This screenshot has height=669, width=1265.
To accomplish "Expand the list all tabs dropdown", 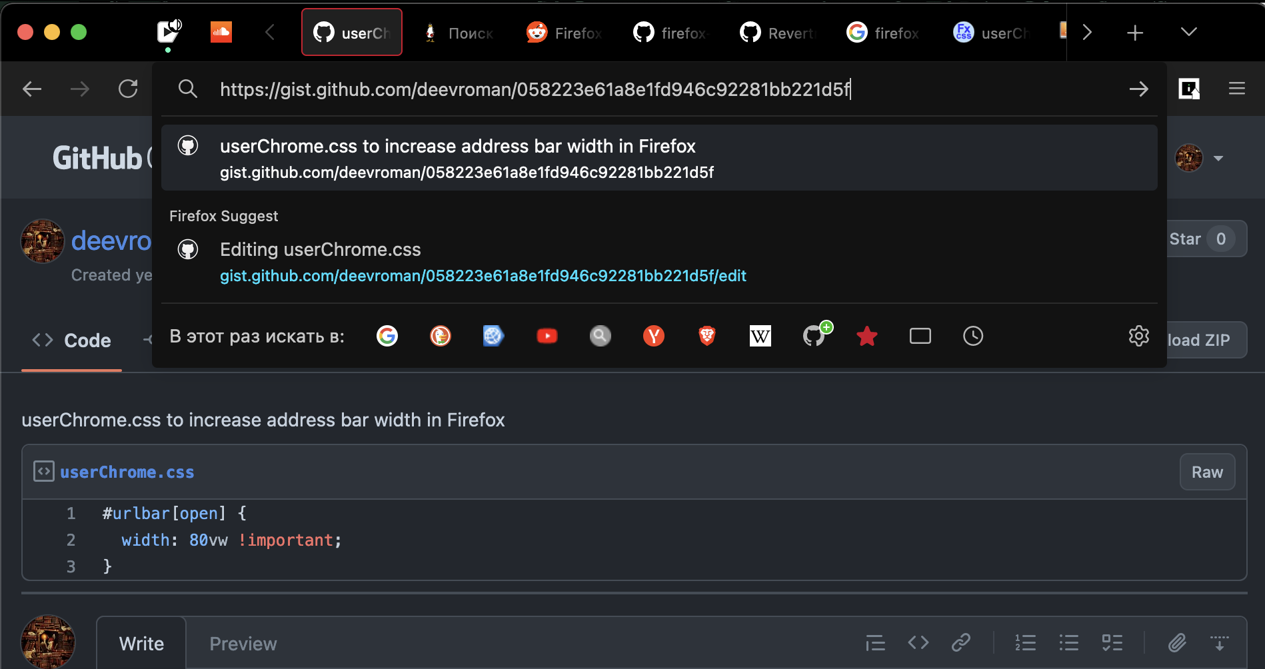I will coord(1188,31).
